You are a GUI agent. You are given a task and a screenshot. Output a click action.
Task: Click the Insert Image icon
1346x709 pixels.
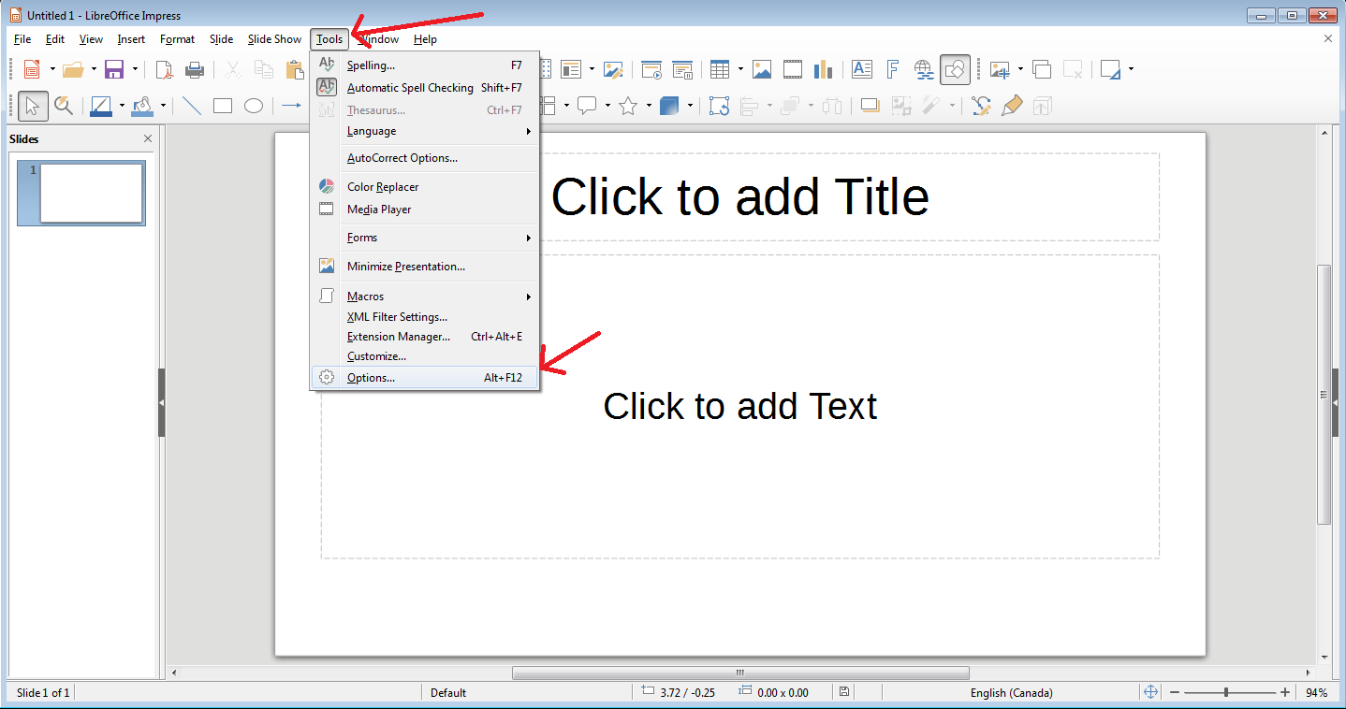(x=762, y=69)
